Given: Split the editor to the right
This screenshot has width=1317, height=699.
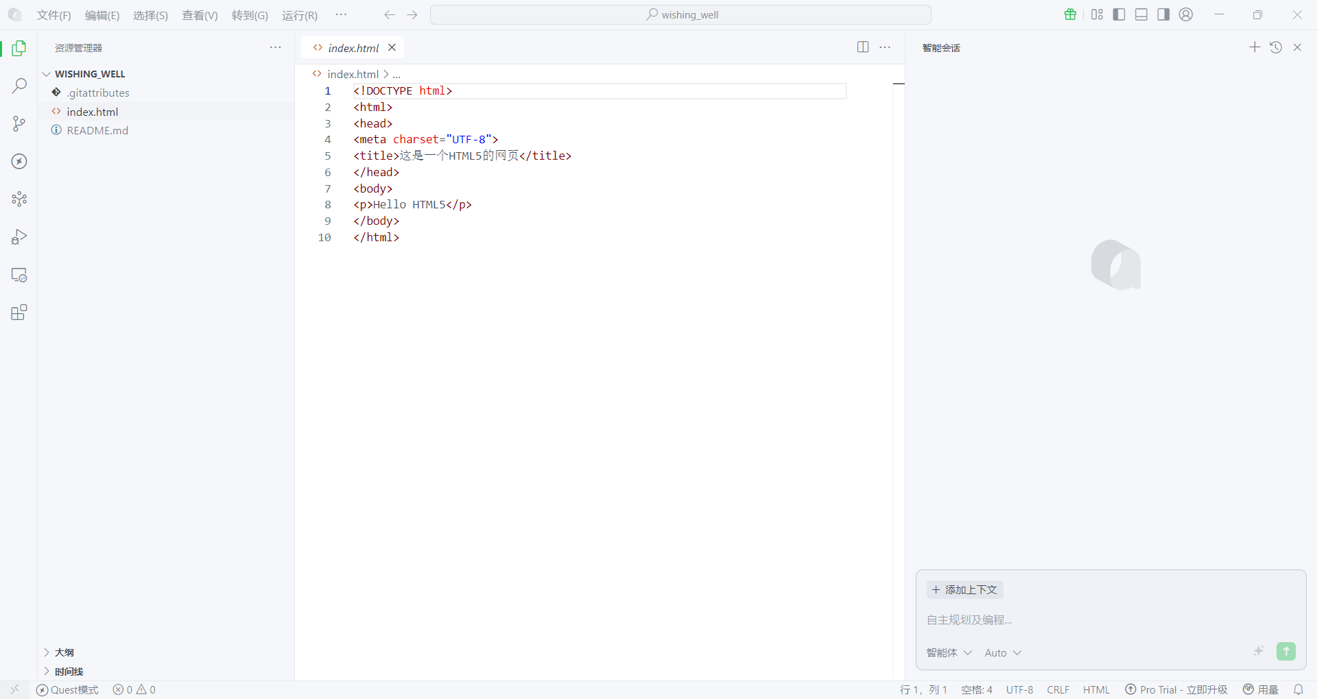Looking at the screenshot, I should click(x=863, y=47).
